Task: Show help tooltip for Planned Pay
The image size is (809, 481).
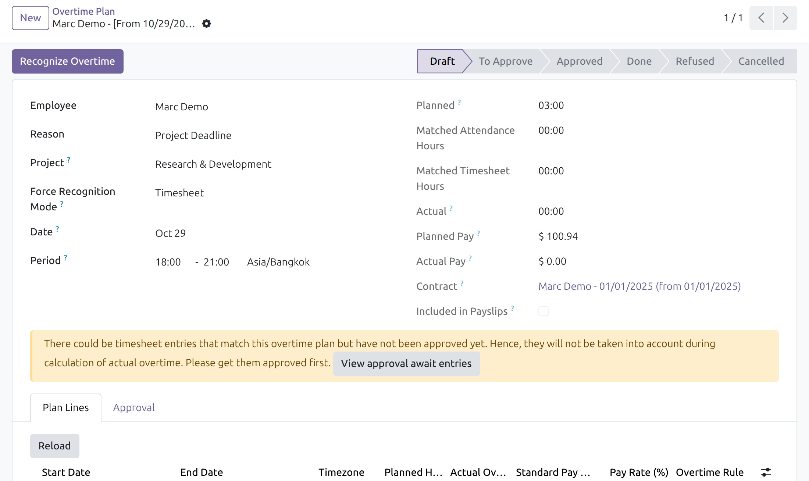Action: click(478, 234)
